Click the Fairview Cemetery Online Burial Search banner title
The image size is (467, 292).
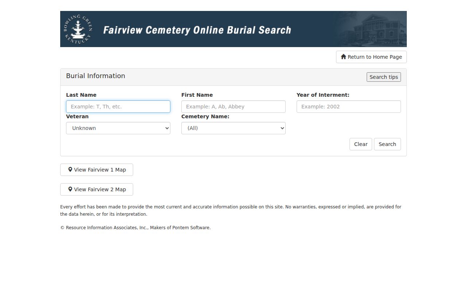(x=197, y=30)
